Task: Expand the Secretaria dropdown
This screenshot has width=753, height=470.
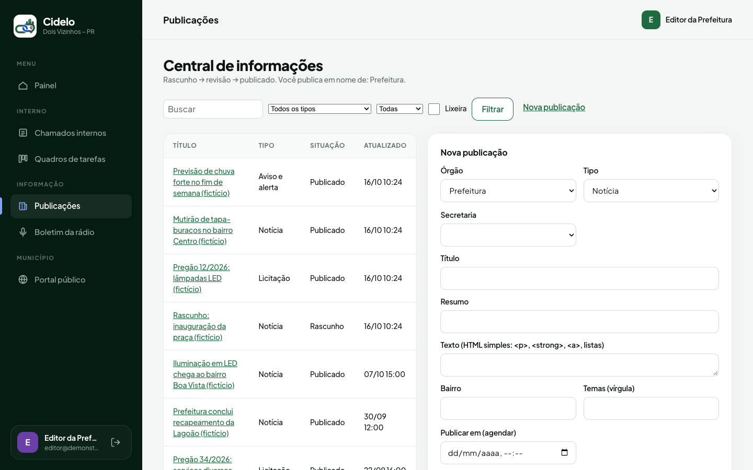Action: 508,235
